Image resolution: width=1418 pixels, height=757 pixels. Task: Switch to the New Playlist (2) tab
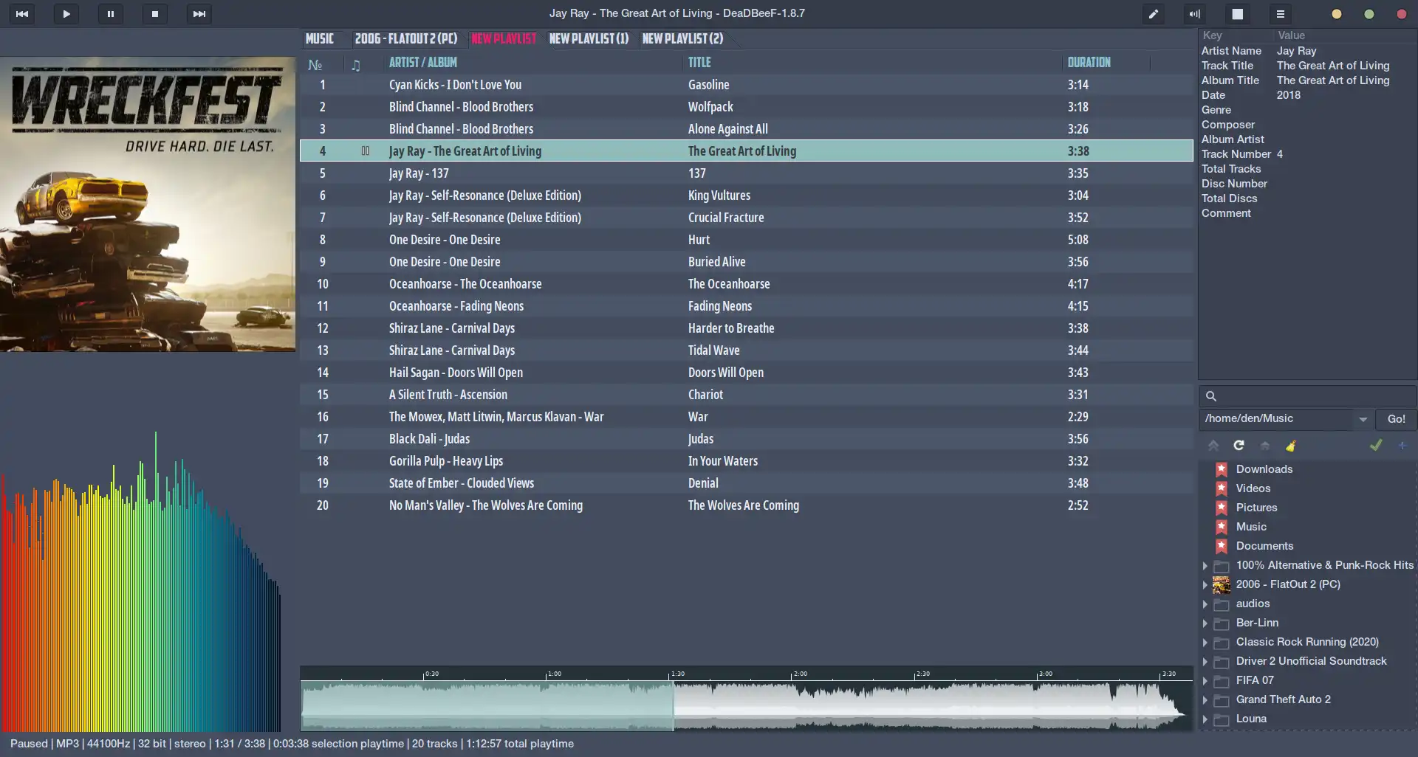point(682,38)
